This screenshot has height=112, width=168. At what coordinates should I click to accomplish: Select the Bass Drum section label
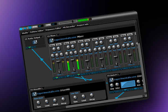(39, 98)
